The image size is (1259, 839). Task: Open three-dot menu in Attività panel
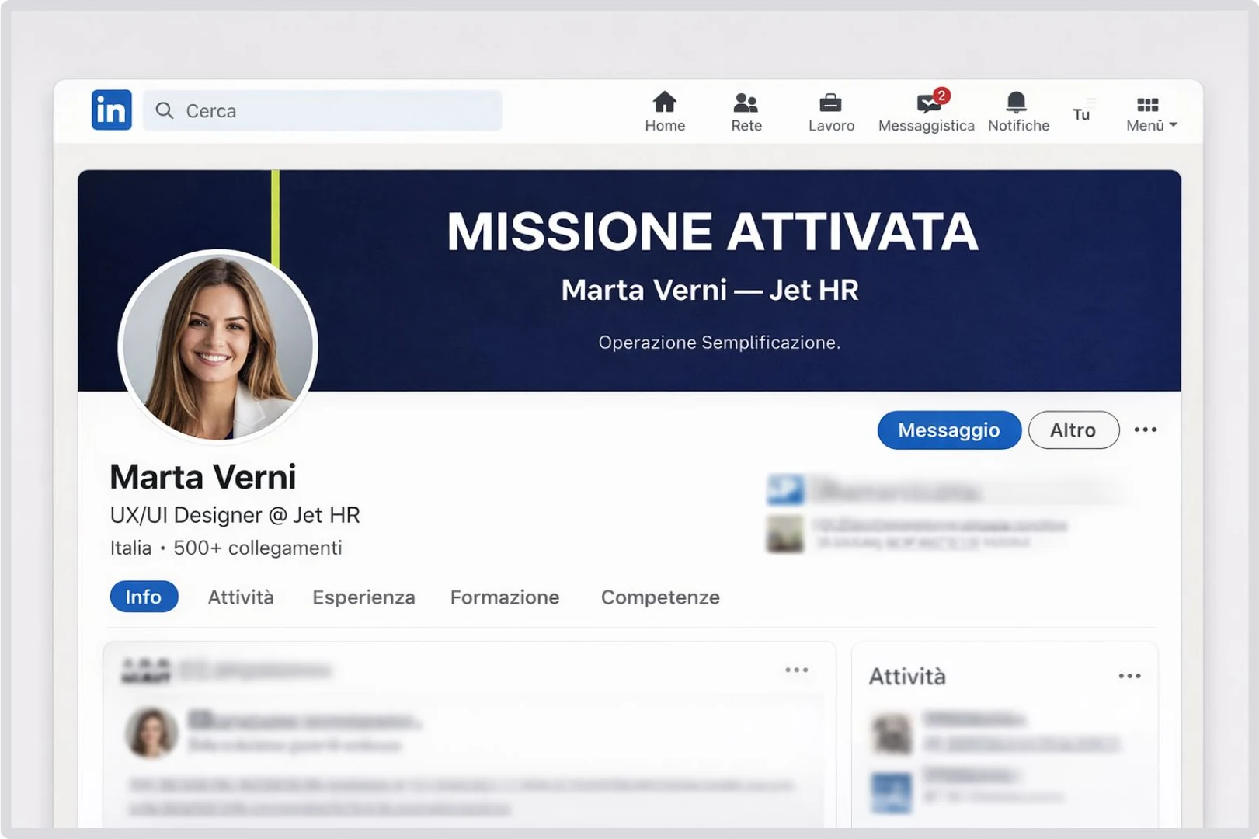point(1130,676)
